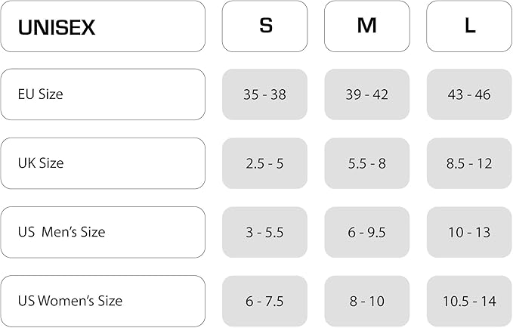513x328 pixels.
Task: Click the UNISEX header cell
Action: coord(103,26)
